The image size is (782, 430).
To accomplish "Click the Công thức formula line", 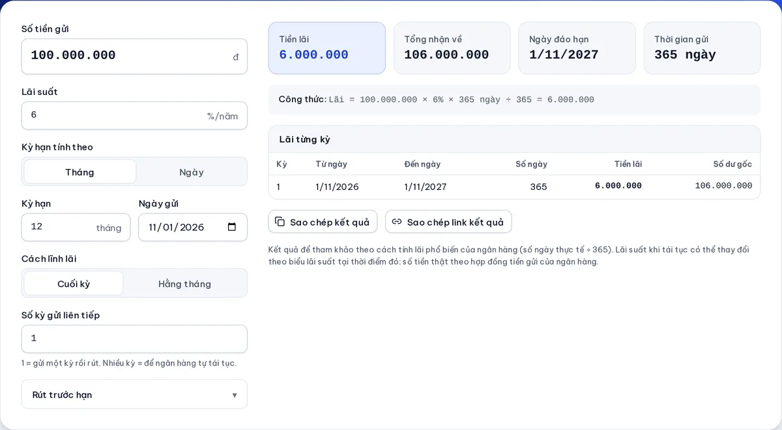I will coord(514,100).
